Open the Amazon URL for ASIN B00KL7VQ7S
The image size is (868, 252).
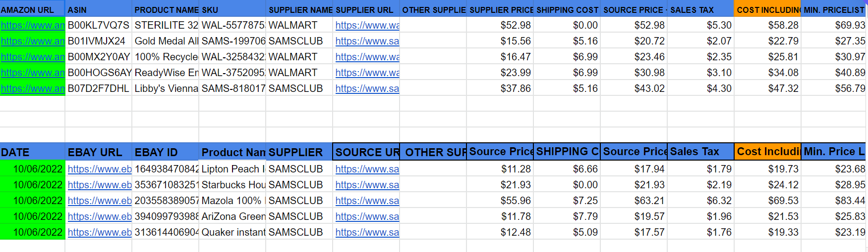33,25
